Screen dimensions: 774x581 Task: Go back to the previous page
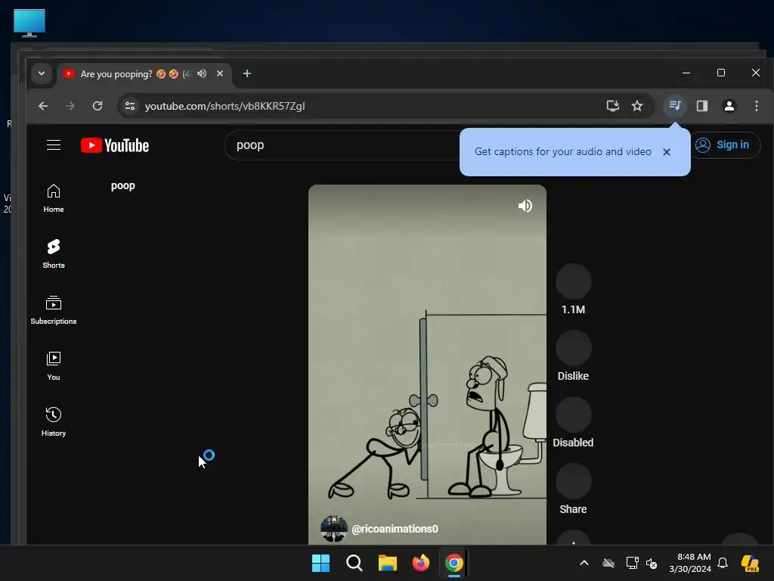coord(43,106)
